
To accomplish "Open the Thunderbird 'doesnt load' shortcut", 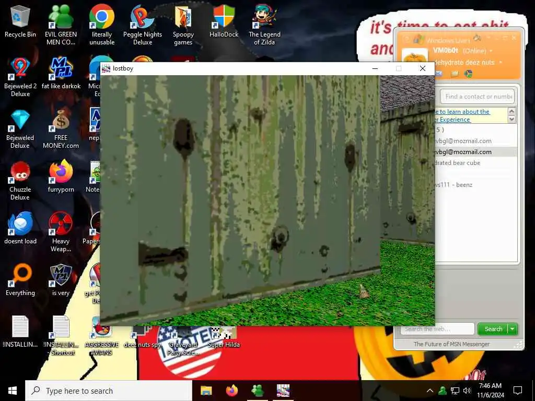I will pyautogui.click(x=20, y=228).
